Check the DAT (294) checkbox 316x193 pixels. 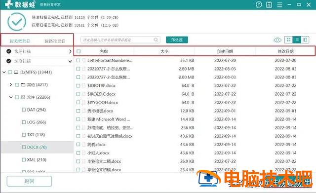point(24,110)
